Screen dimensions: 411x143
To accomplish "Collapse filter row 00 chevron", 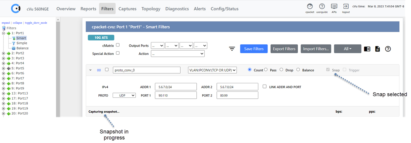I will coord(91,70).
